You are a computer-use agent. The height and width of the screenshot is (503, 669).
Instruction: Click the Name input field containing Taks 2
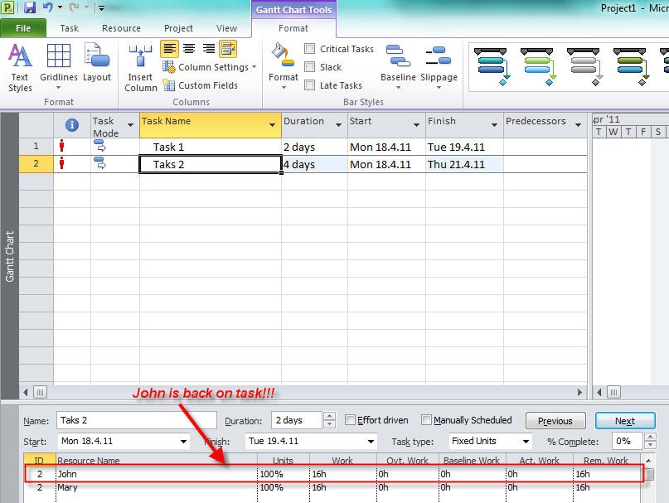137,420
